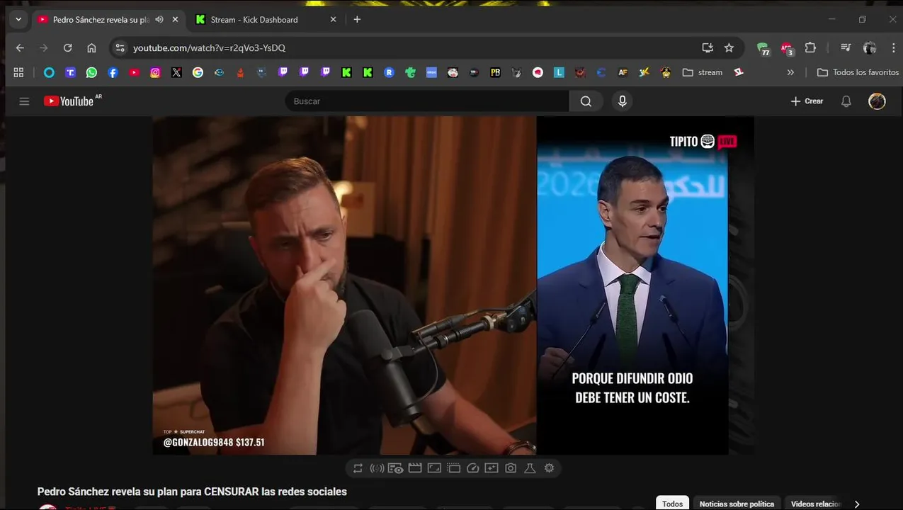Open the stream bookmarks folder
The image size is (903, 510).
tap(702, 72)
